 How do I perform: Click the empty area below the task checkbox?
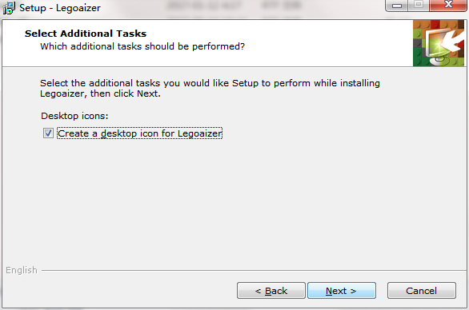[234, 203]
